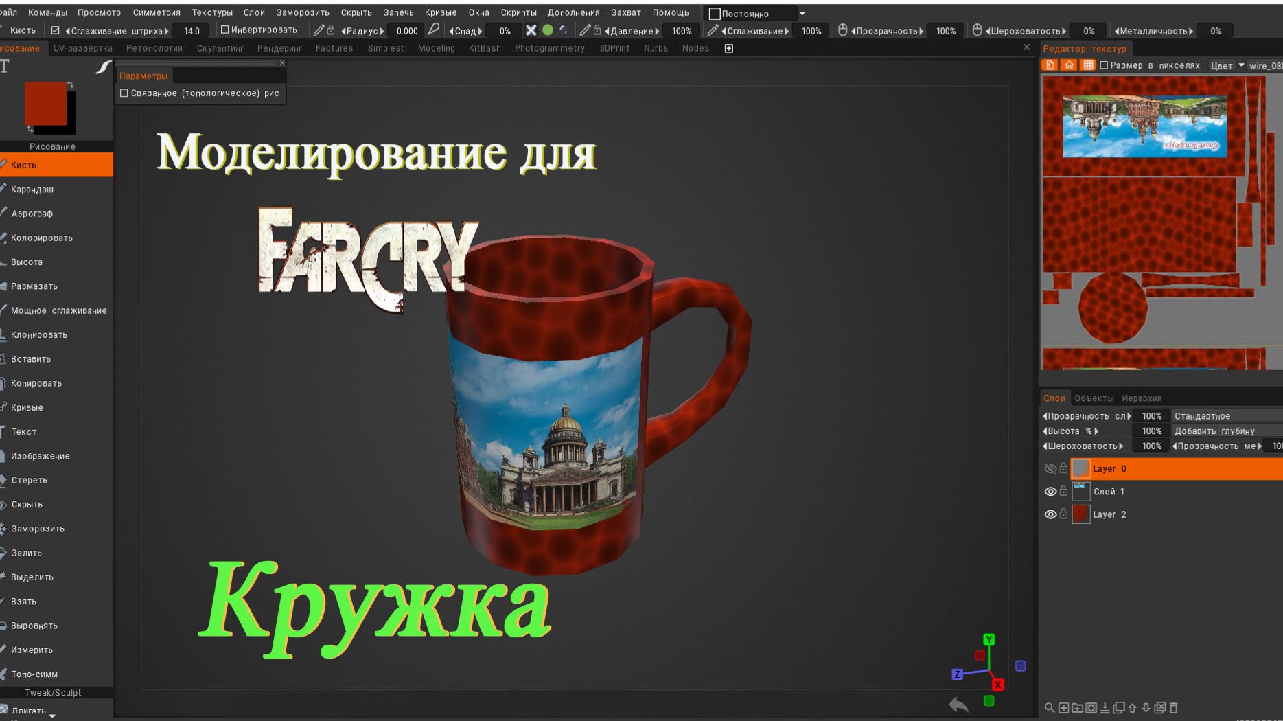Image resolution: width=1283 pixels, height=721 pixels.
Task: Click the trash icon in layers toolbar
Action: coord(1175,707)
